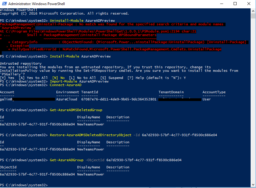Viewport: 256px width, 188px height.
Task: Click the 'Administrator: Windows PowerShell' title text
Action: tap(36, 4)
